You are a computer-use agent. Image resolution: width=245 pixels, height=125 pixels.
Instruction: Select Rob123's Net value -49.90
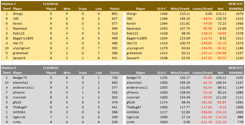(221, 33)
